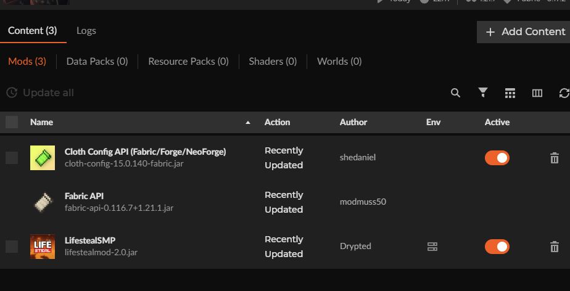This screenshot has width=570, height=291.
Task: Open the columns layout icon
Action: pyautogui.click(x=537, y=93)
